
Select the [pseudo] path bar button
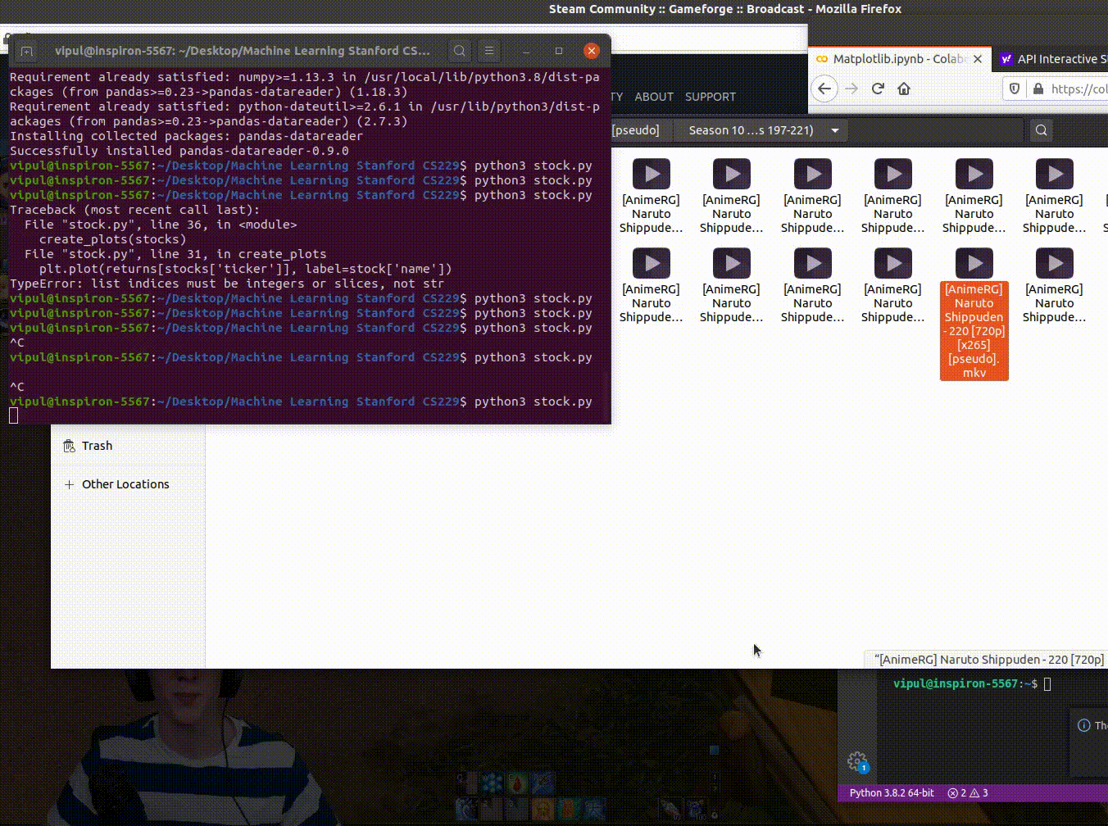[635, 130]
